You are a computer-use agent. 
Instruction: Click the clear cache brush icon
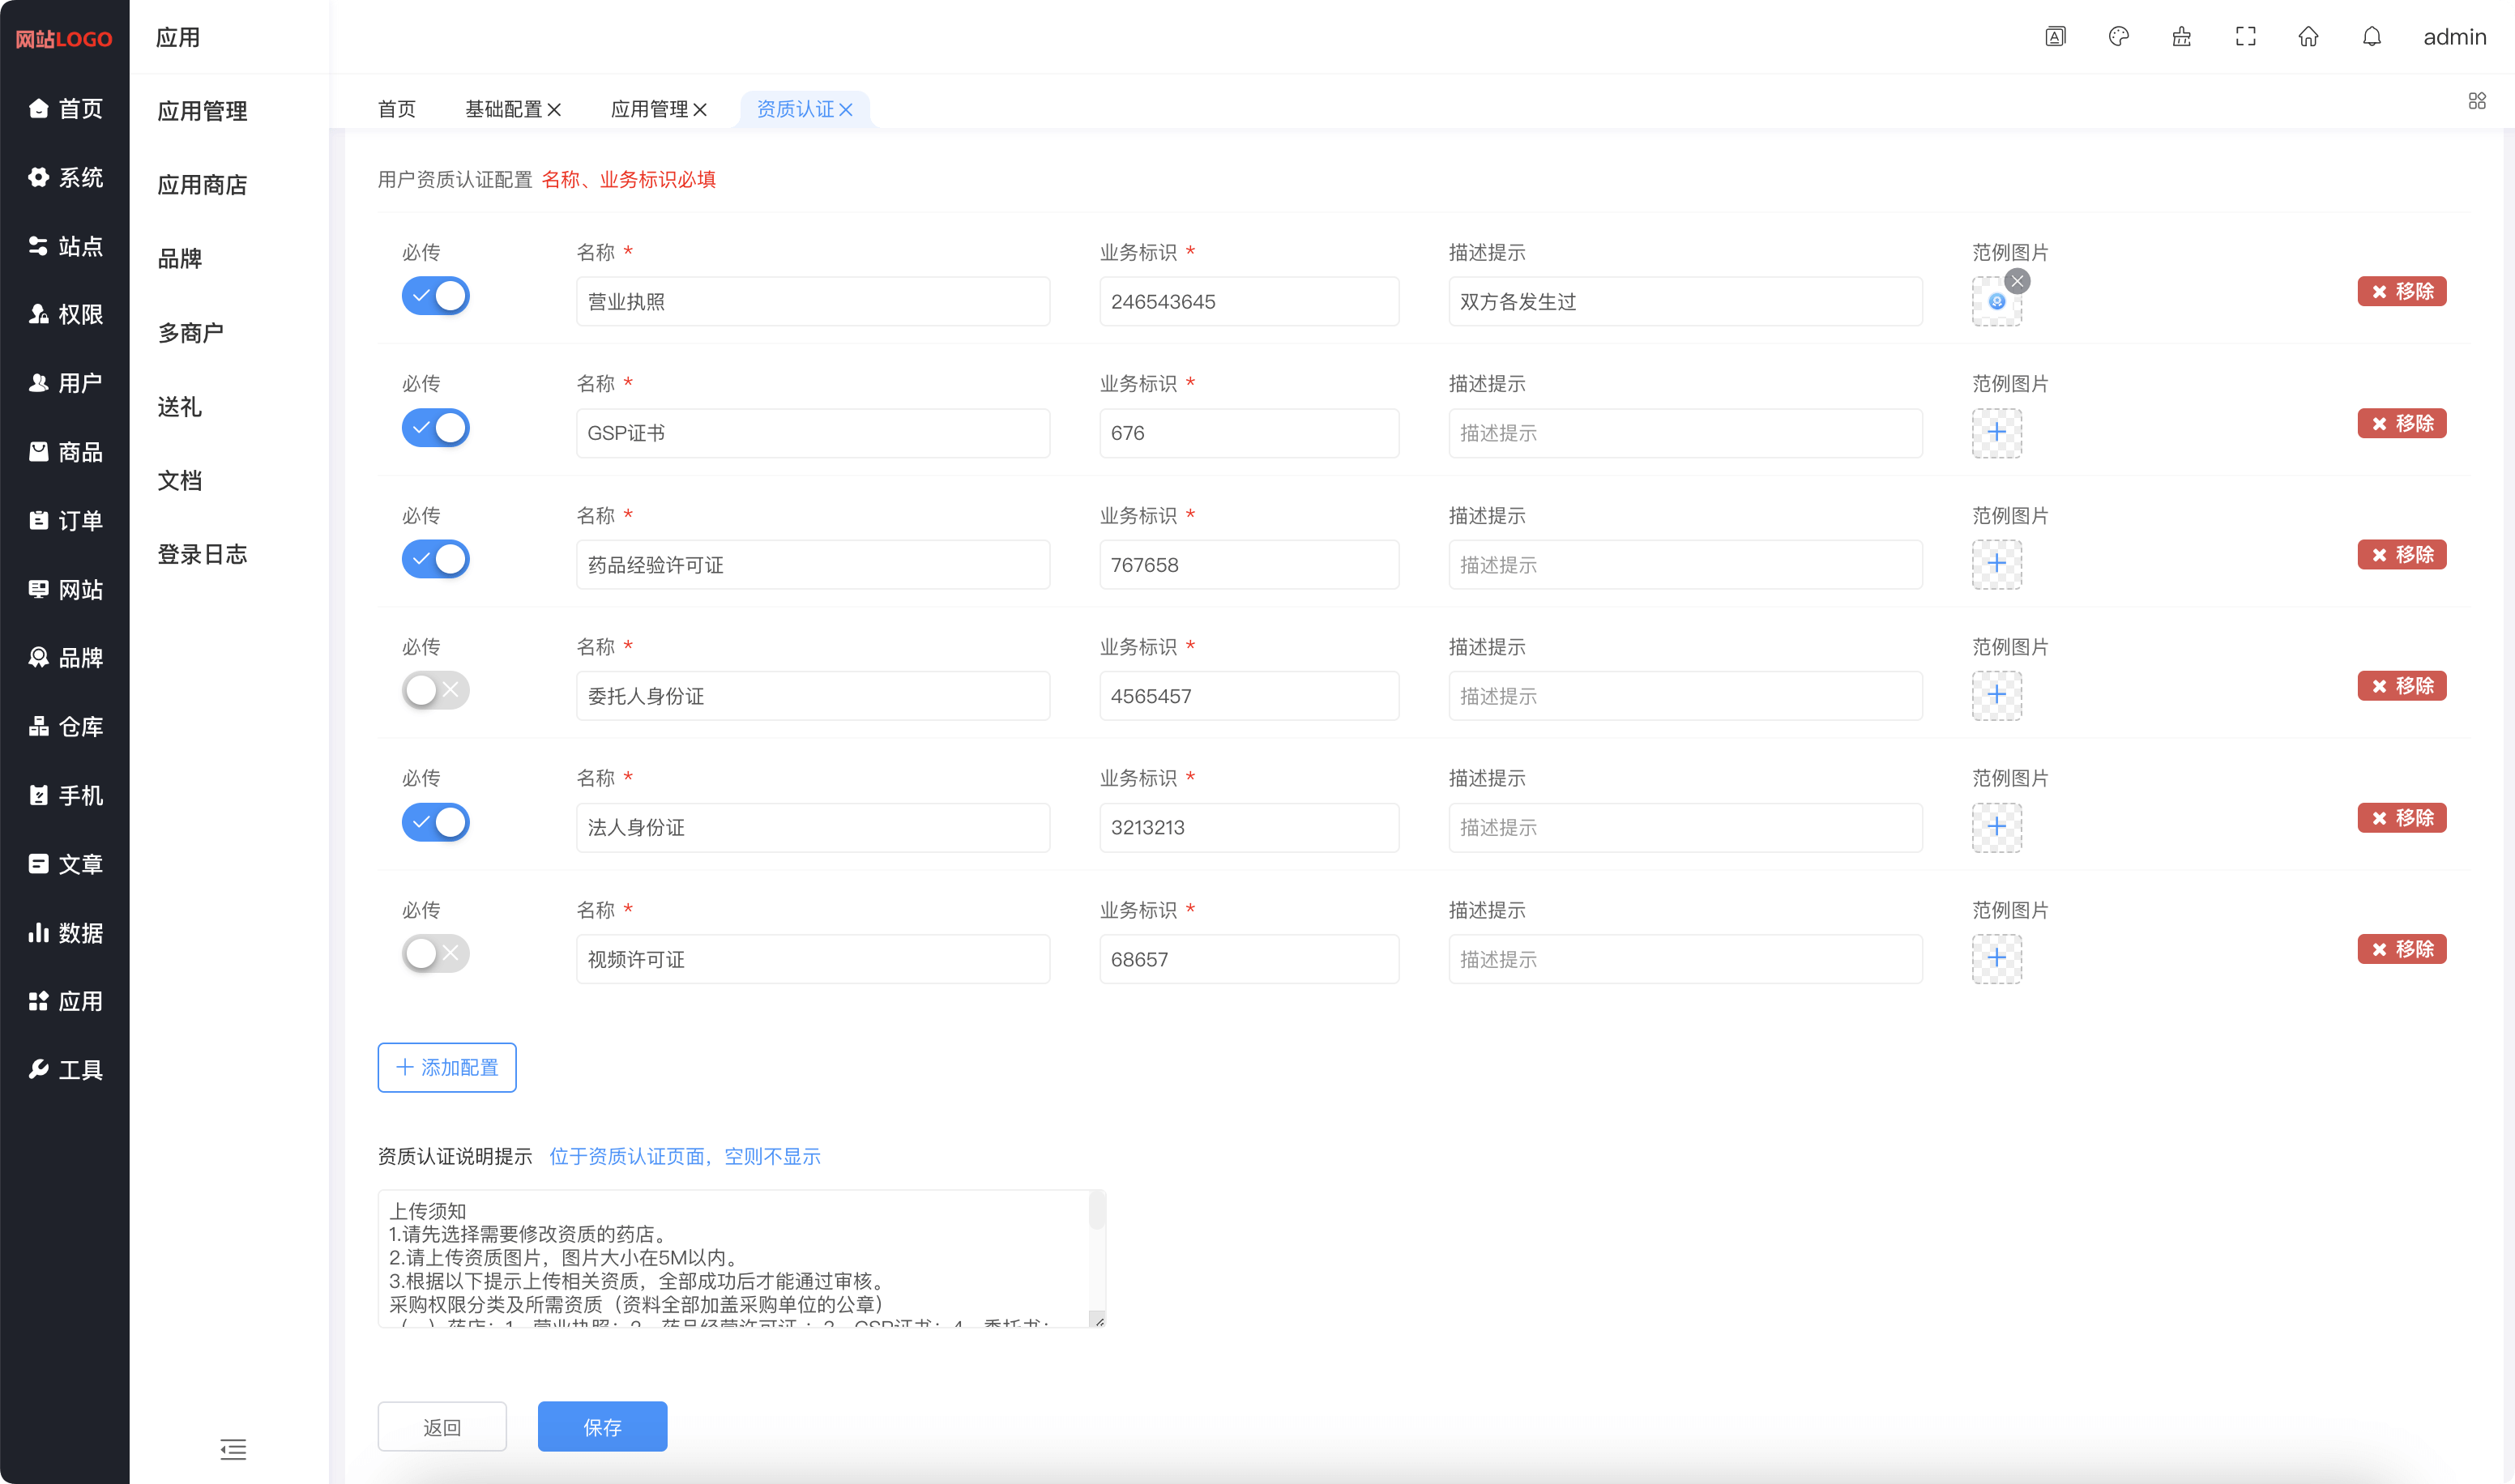2181,36
